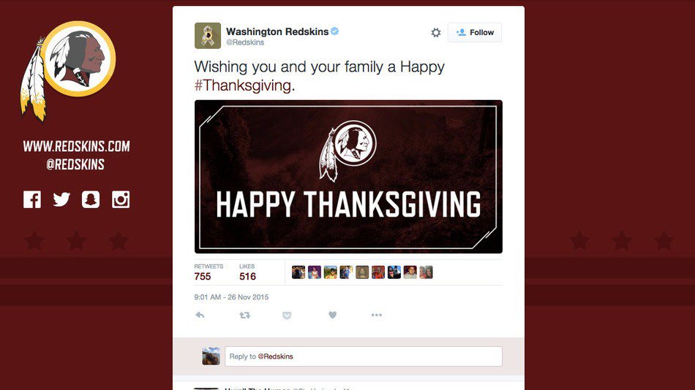Click the Reply to @Redskins field
Screen dimensions: 695x390
click(x=364, y=356)
